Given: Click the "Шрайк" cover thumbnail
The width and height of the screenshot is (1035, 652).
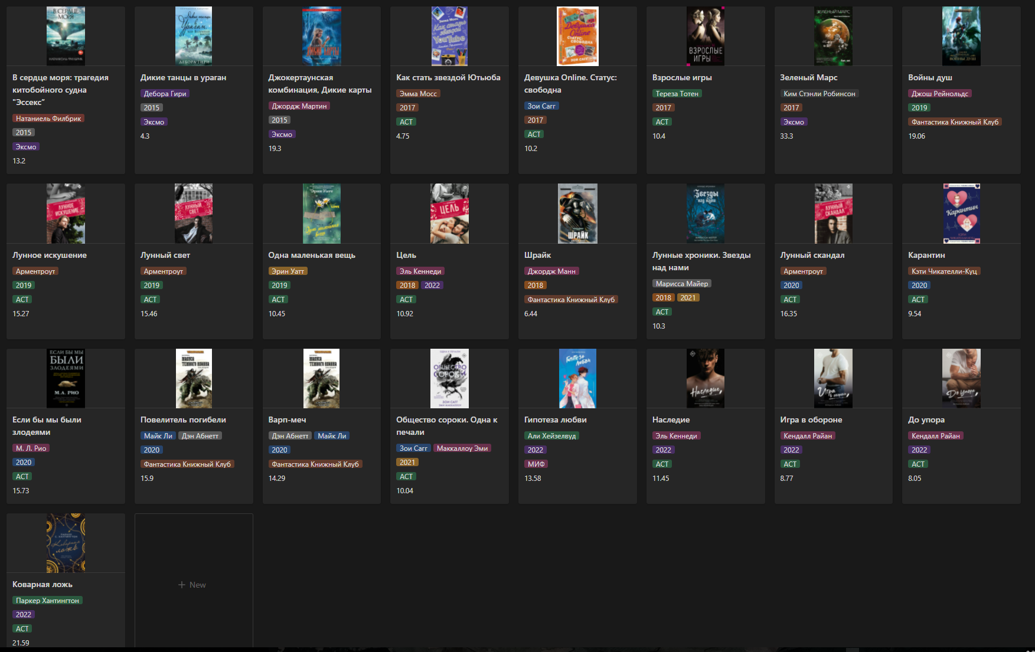Looking at the screenshot, I should pyautogui.click(x=577, y=214).
